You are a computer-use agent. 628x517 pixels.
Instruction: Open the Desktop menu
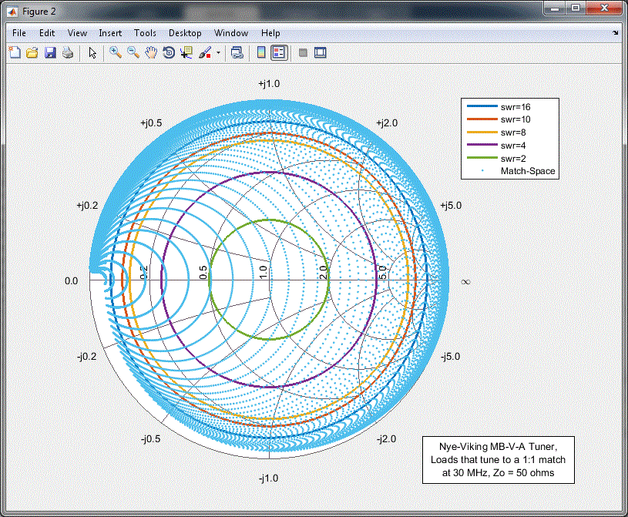(185, 33)
